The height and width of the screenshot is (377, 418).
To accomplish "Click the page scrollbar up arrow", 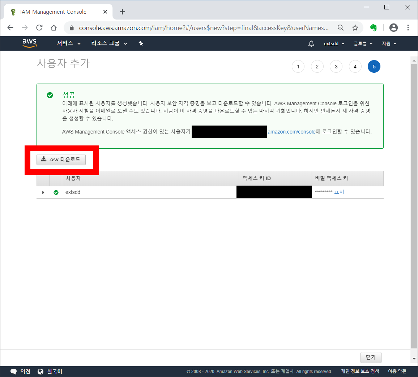I will pyautogui.click(x=414, y=61).
